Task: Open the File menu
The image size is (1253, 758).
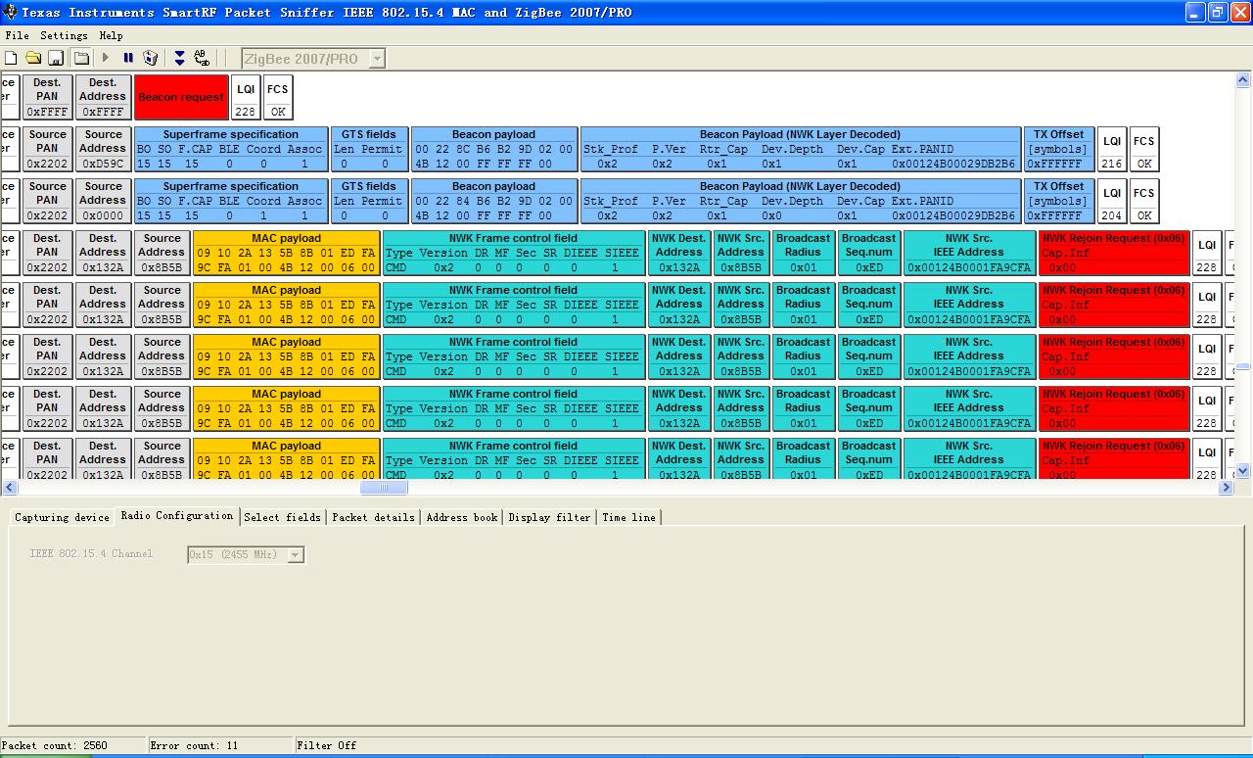Action: (17, 35)
